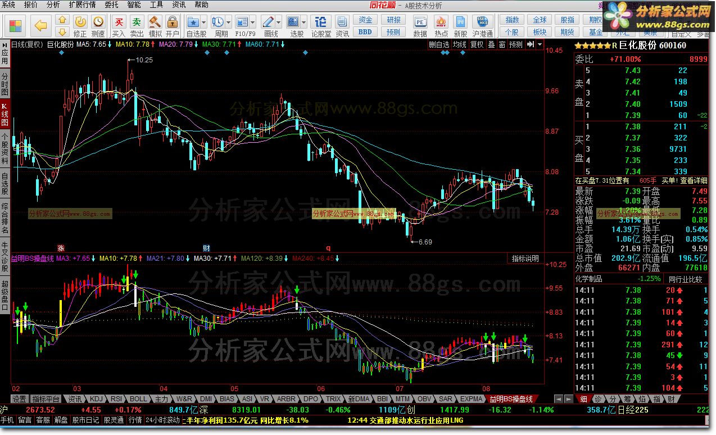Screen dimensions: 716x435
Task: Open the 沪港通 SSE HKE icon
Action: pyautogui.click(x=482, y=22)
